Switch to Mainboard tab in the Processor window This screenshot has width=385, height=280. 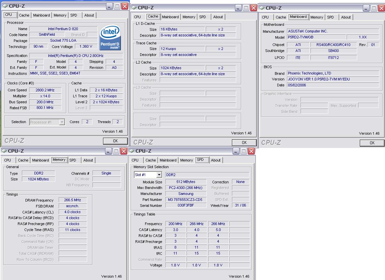(x=41, y=15)
